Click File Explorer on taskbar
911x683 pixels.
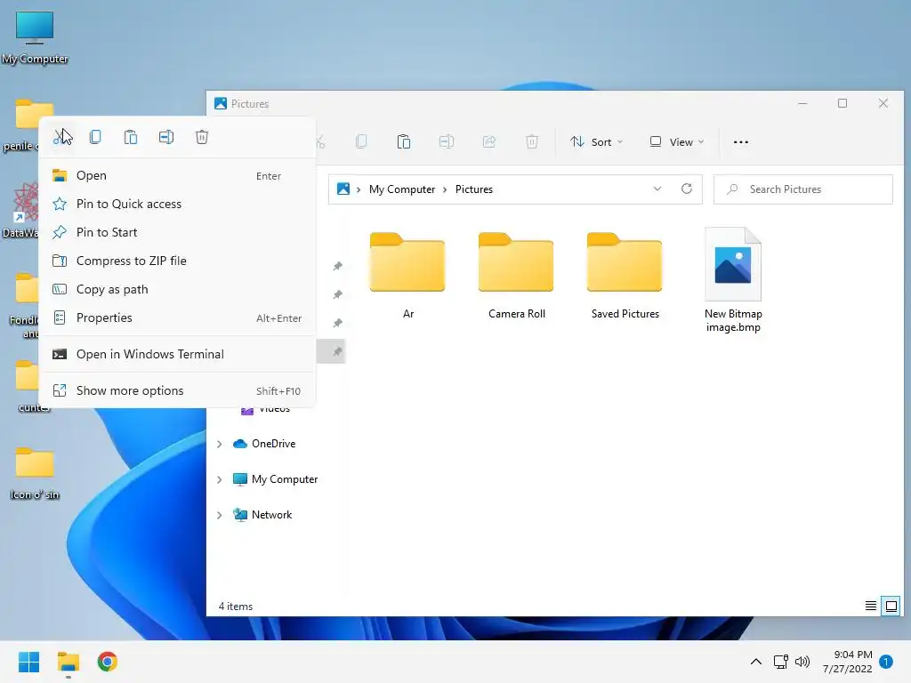(68, 662)
